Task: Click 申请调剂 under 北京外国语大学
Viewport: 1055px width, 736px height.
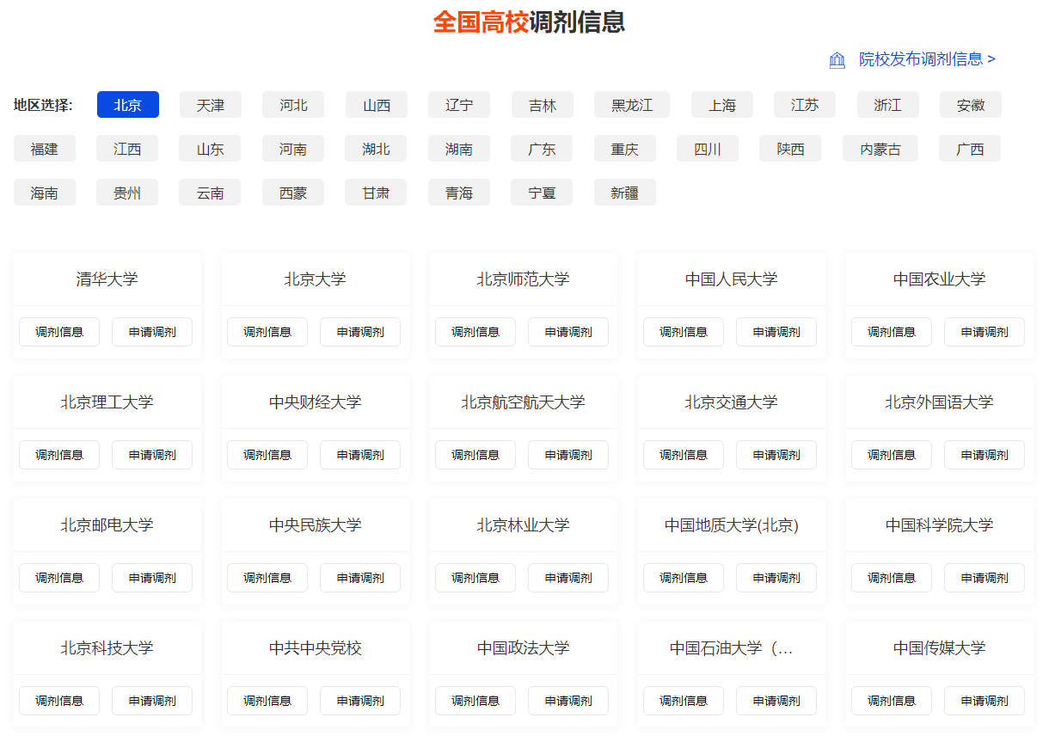Action: tap(984, 455)
